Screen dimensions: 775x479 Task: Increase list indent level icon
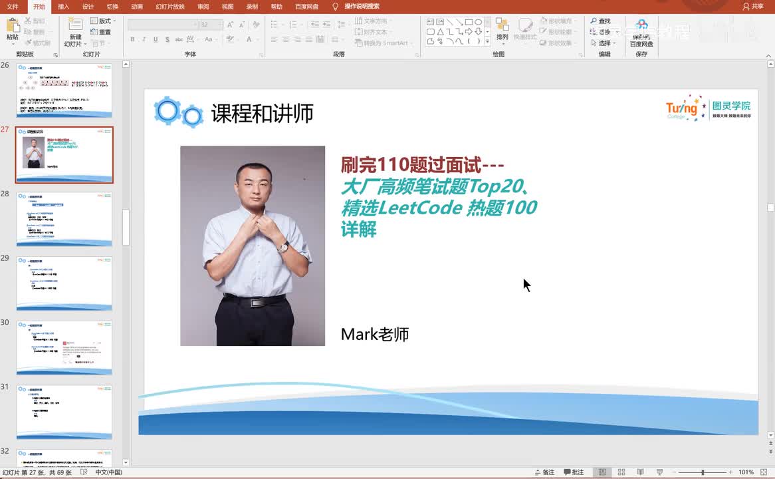[x=326, y=24]
